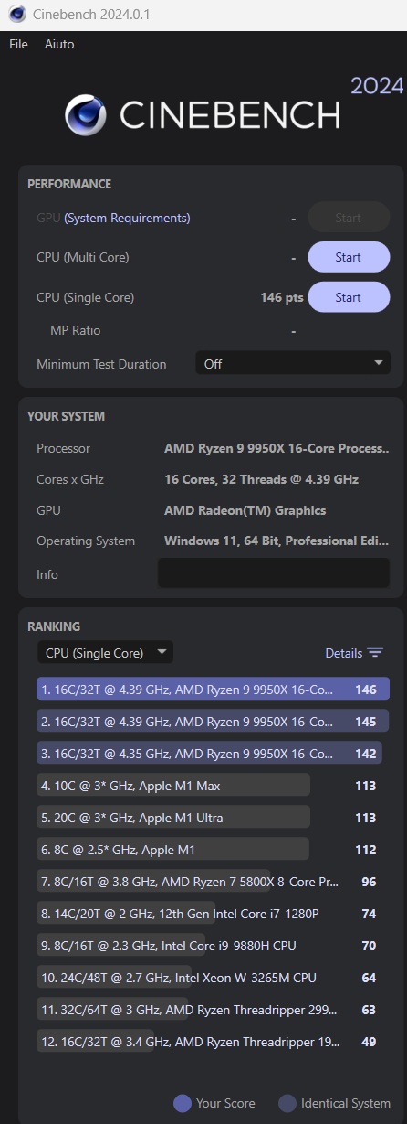
Task: Click the disabled GPU Start button
Action: (349, 218)
